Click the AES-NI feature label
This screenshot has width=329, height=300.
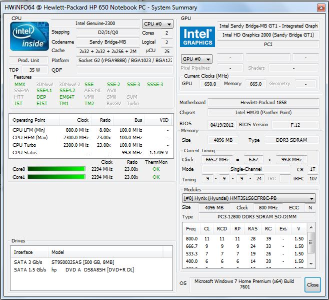click(x=92, y=91)
